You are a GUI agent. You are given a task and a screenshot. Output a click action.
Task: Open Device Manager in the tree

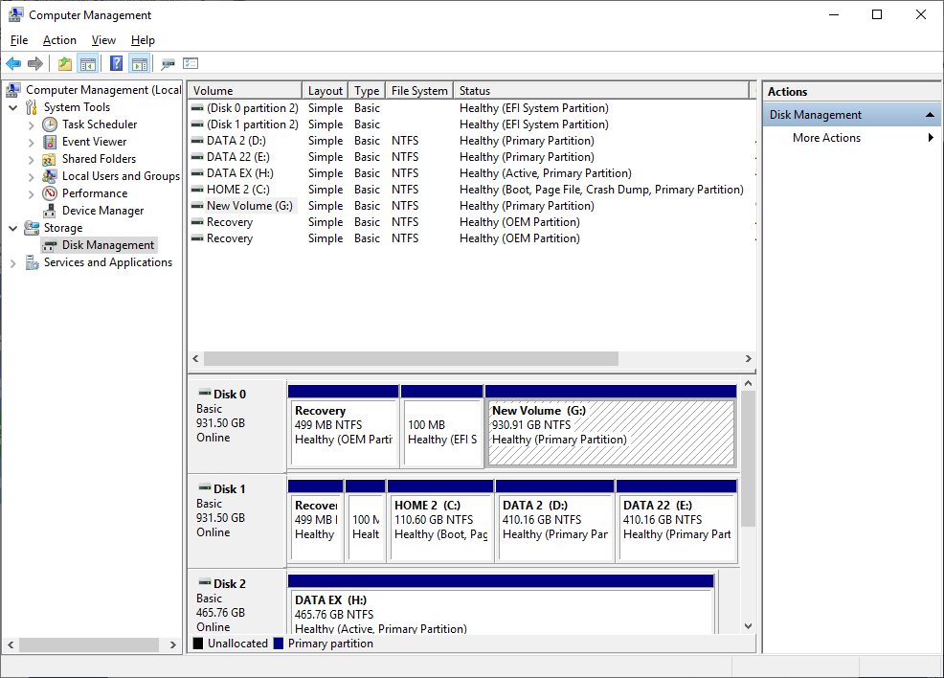(x=102, y=211)
